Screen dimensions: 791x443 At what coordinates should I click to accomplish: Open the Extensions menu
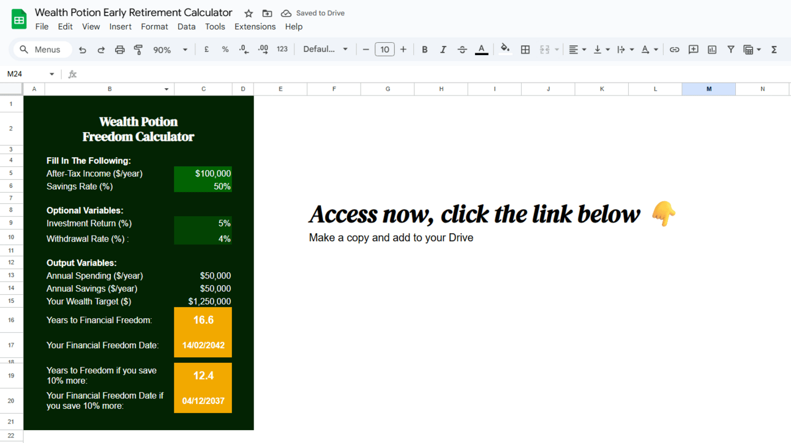(x=255, y=27)
